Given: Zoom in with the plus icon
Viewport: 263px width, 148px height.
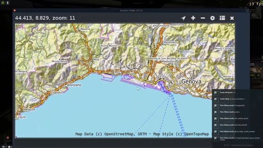Looking at the screenshot, I should [x=193, y=18].
